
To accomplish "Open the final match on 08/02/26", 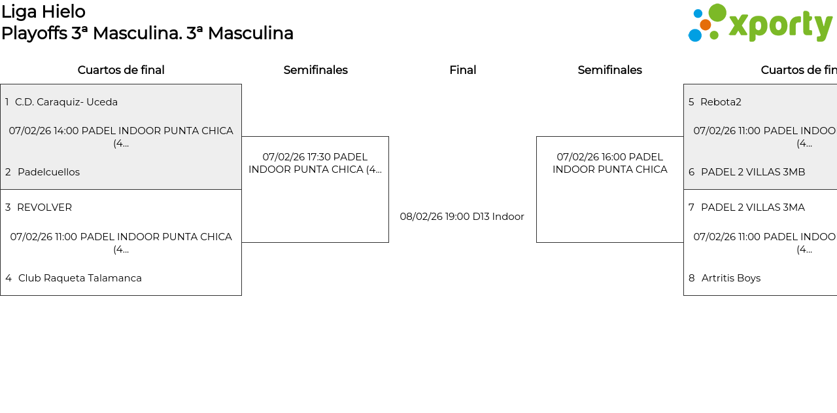I will [x=462, y=217].
